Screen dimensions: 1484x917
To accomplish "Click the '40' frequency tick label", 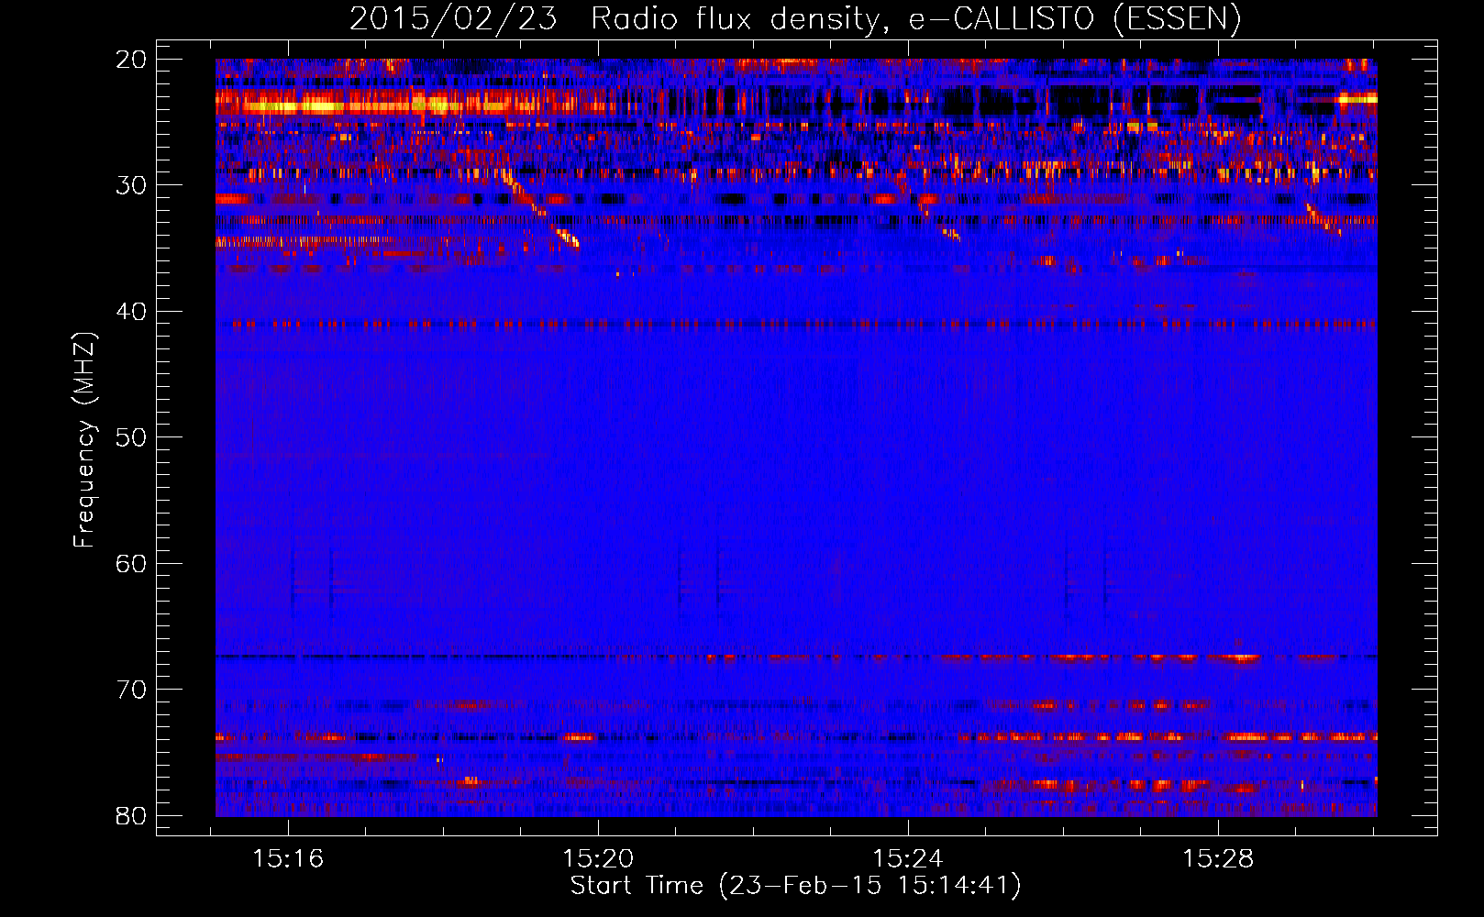I will pyautogui.click(x=131, y=312).
